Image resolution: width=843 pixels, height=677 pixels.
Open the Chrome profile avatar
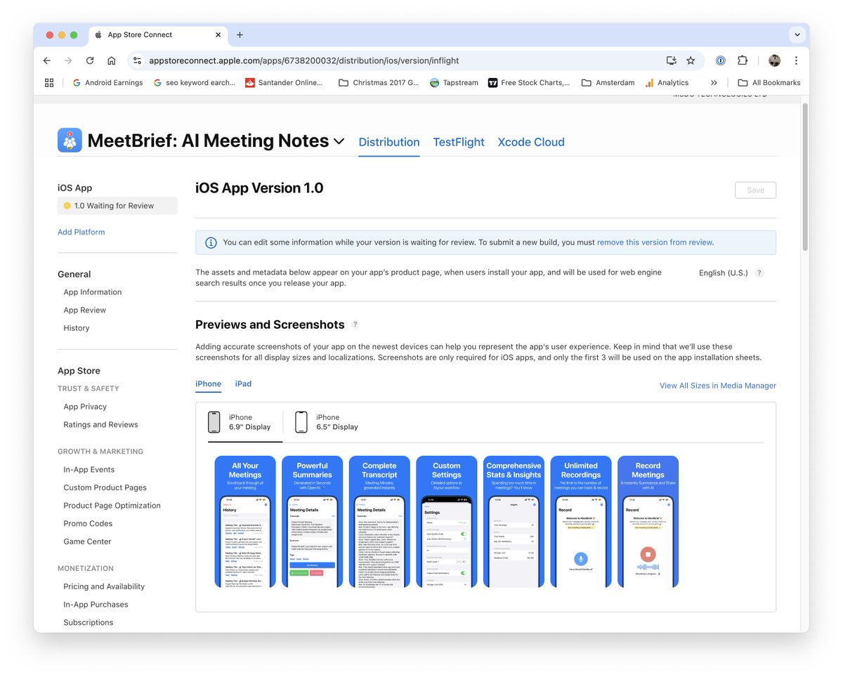774,60
